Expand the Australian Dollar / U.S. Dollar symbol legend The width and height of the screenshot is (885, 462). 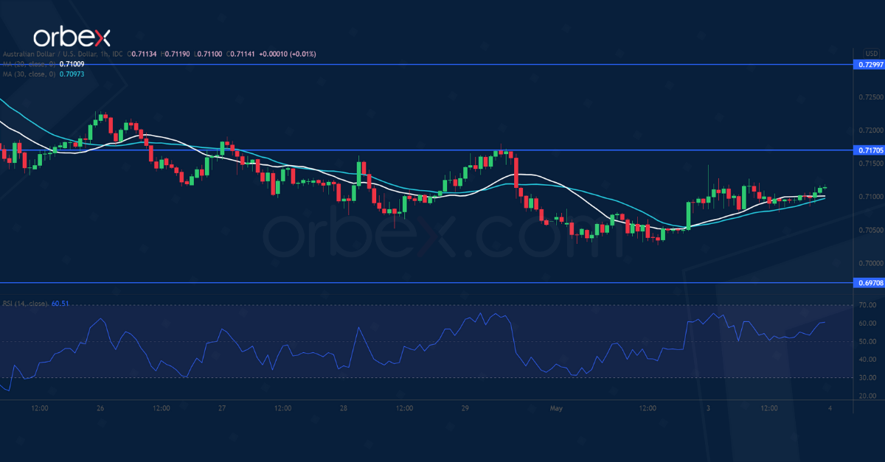click(x=48, y=54)
